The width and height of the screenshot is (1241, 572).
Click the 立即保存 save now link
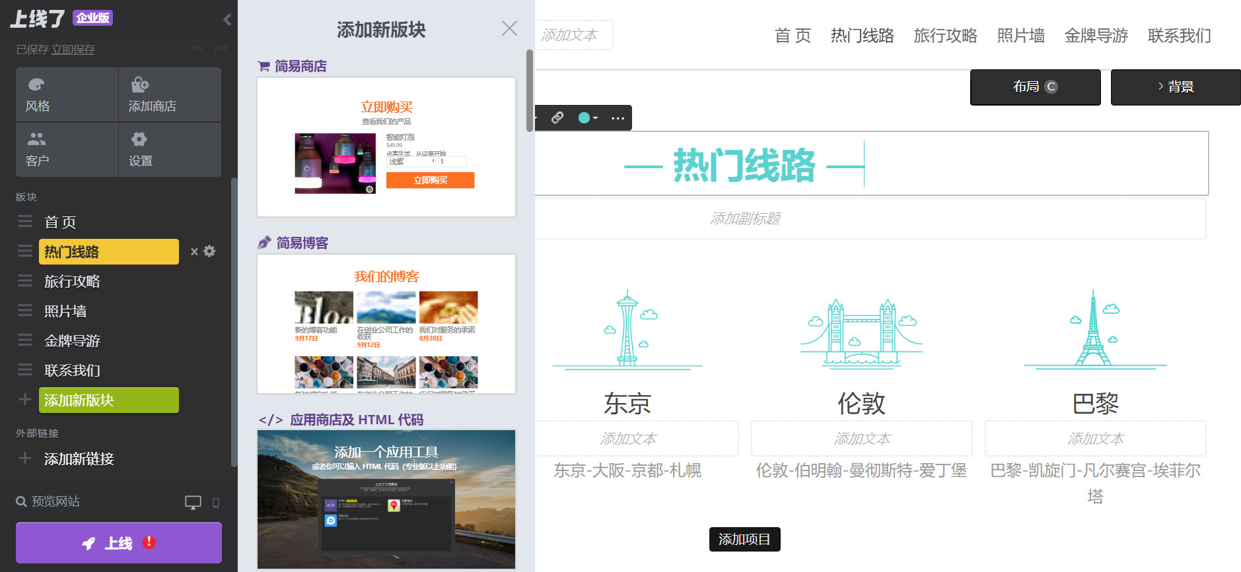(73, 49)
